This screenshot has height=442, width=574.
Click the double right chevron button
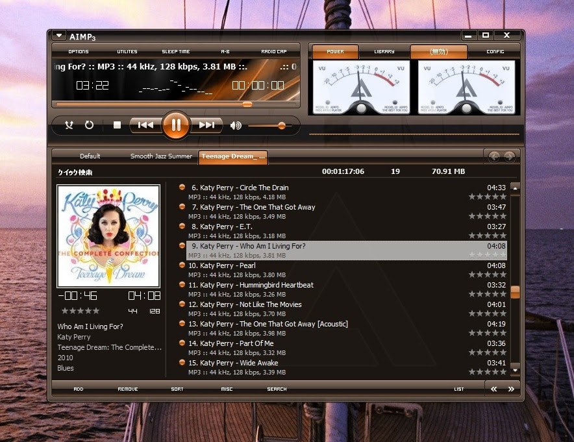tap(511, 389)
